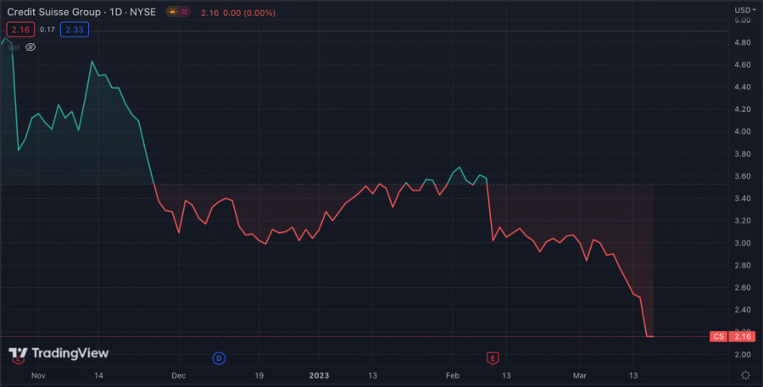763x387 pixels.
Task: Click the Vol indicator label
Action: point(13,47)
